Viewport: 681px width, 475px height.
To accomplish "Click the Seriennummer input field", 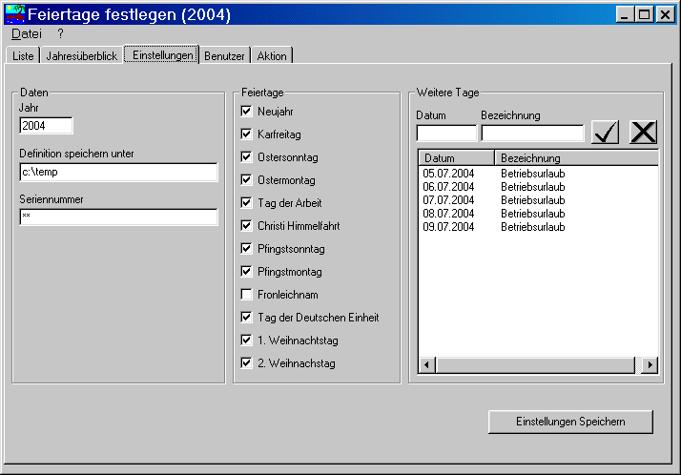I will (118, 217).
